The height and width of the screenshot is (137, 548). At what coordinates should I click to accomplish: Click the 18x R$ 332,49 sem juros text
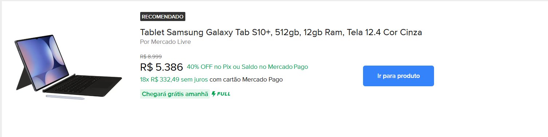pos(174,79)
